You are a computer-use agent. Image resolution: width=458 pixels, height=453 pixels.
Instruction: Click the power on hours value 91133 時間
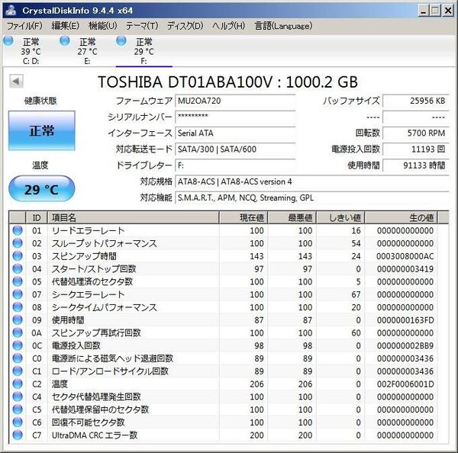416,165
